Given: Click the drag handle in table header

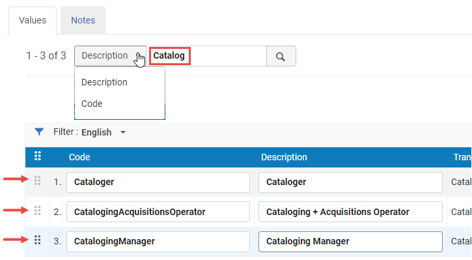Looking at the screenshot, I should (38, 156).
